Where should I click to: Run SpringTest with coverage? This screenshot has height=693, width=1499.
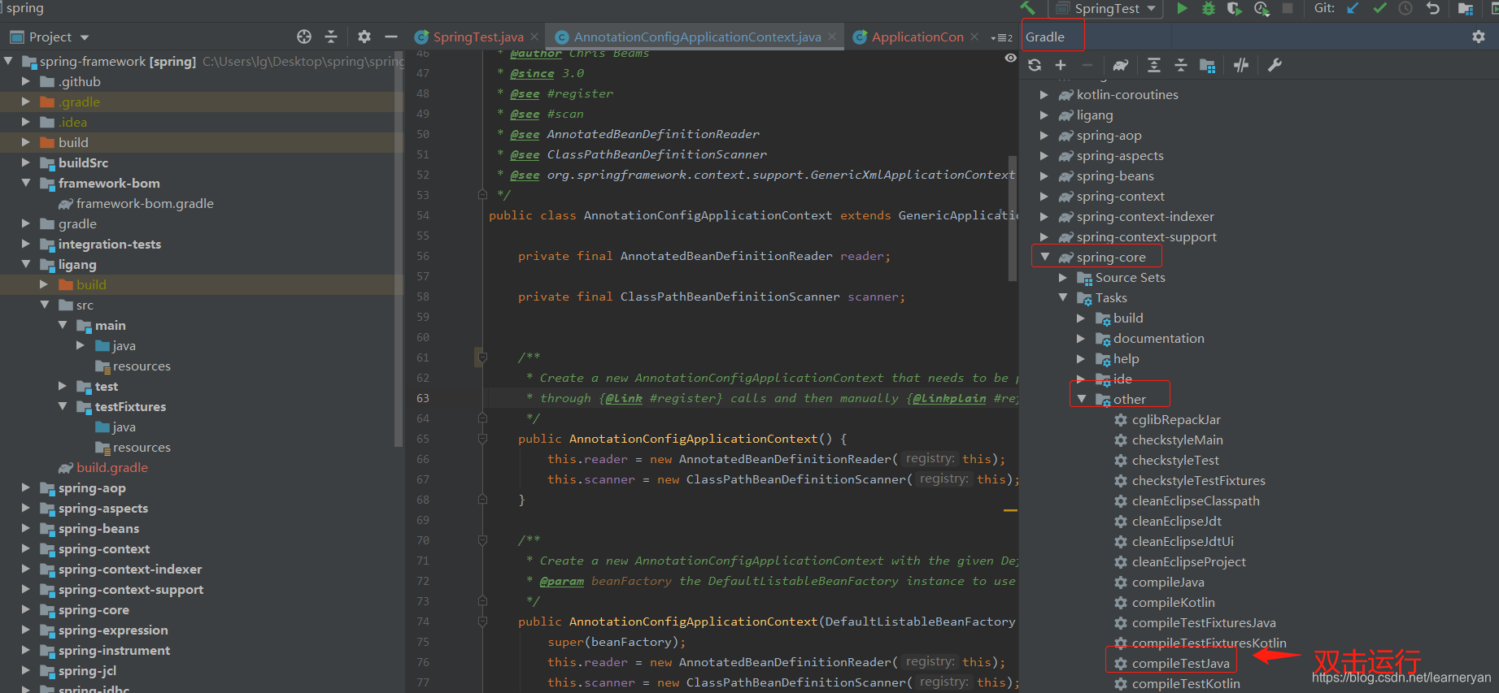pos(1234,8)
